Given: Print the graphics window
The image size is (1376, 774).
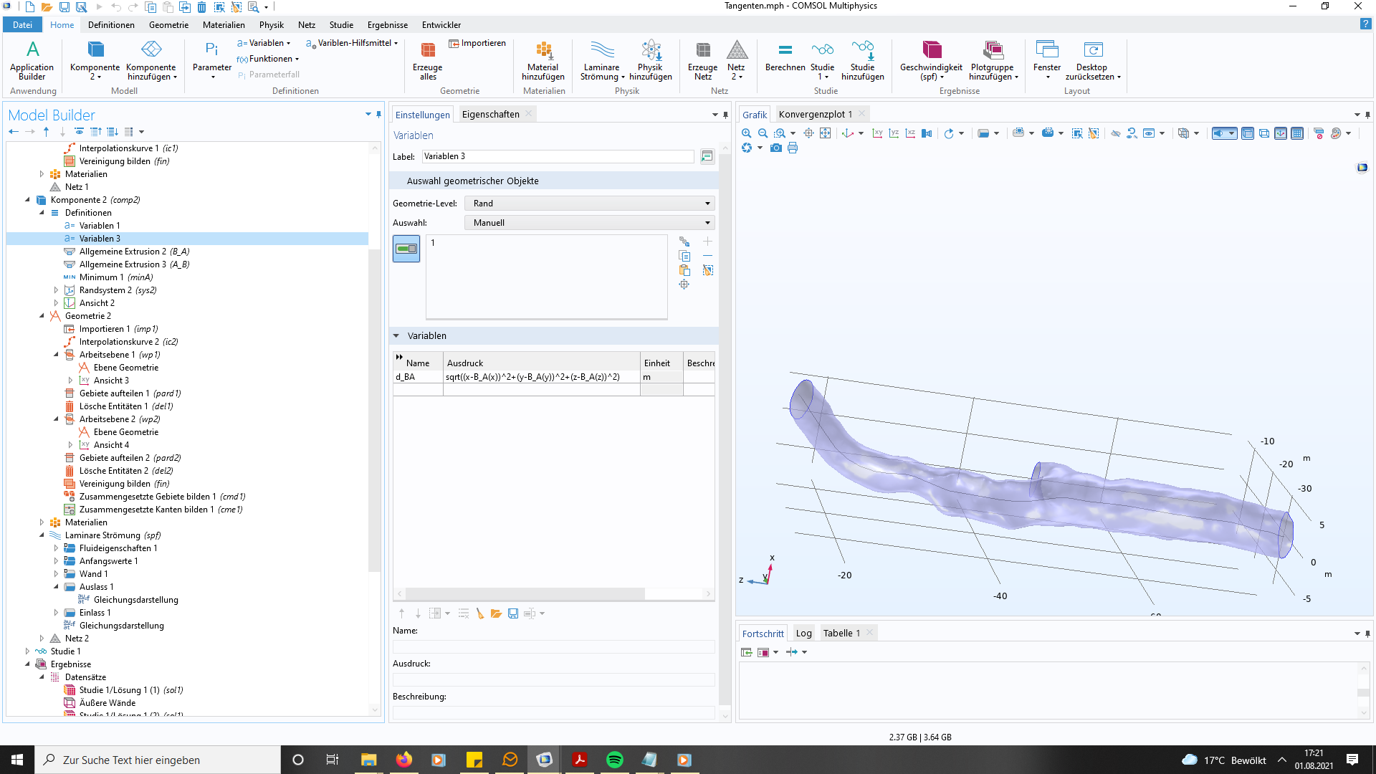Looking at the screenshot, I should click(793, 148).
